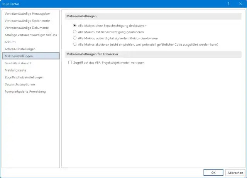This screenshot has width=247, height=178.
Task: Open Datenschutzoptionen section
Action: click(x=20, y=84)
